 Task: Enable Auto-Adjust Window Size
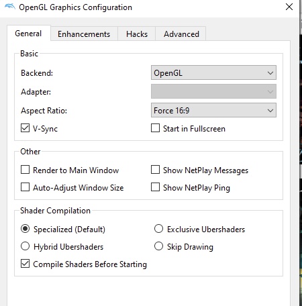(25, 187)
